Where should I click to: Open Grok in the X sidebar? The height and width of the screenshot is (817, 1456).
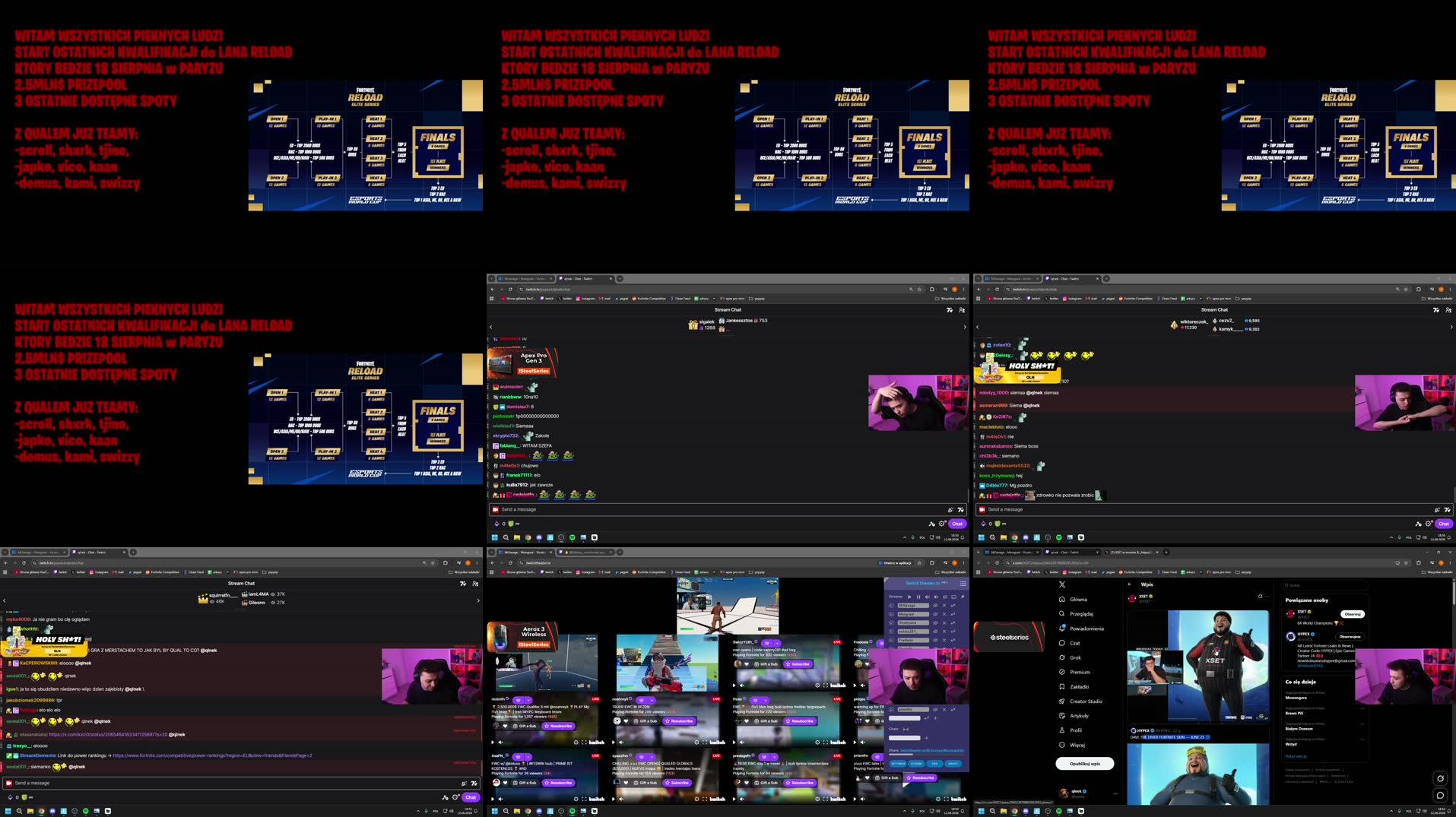click(x=1071, y=657)
